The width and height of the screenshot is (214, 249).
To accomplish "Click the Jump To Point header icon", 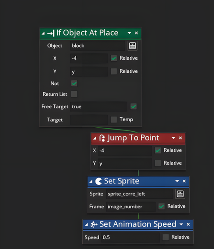I will [x=102, y=138].
